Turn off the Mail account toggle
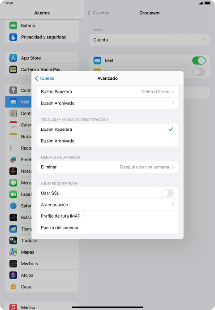Screen dimensions: 215x310 click(x=199, y=60)
